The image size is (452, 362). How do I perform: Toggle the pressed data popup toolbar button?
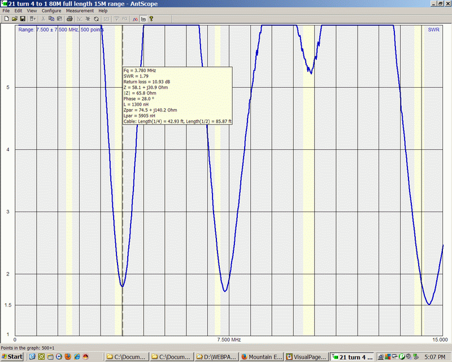click(x=143, y=19)
